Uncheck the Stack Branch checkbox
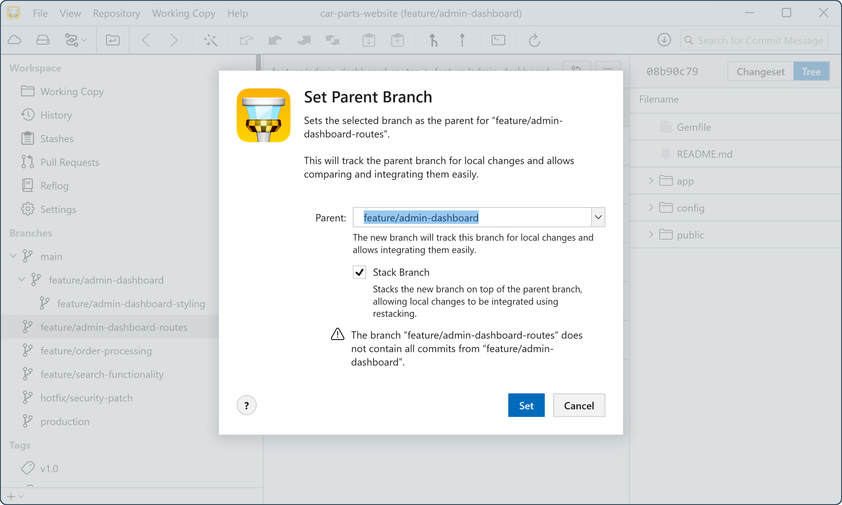Screen dimensions: 842x505 (360, 272)
